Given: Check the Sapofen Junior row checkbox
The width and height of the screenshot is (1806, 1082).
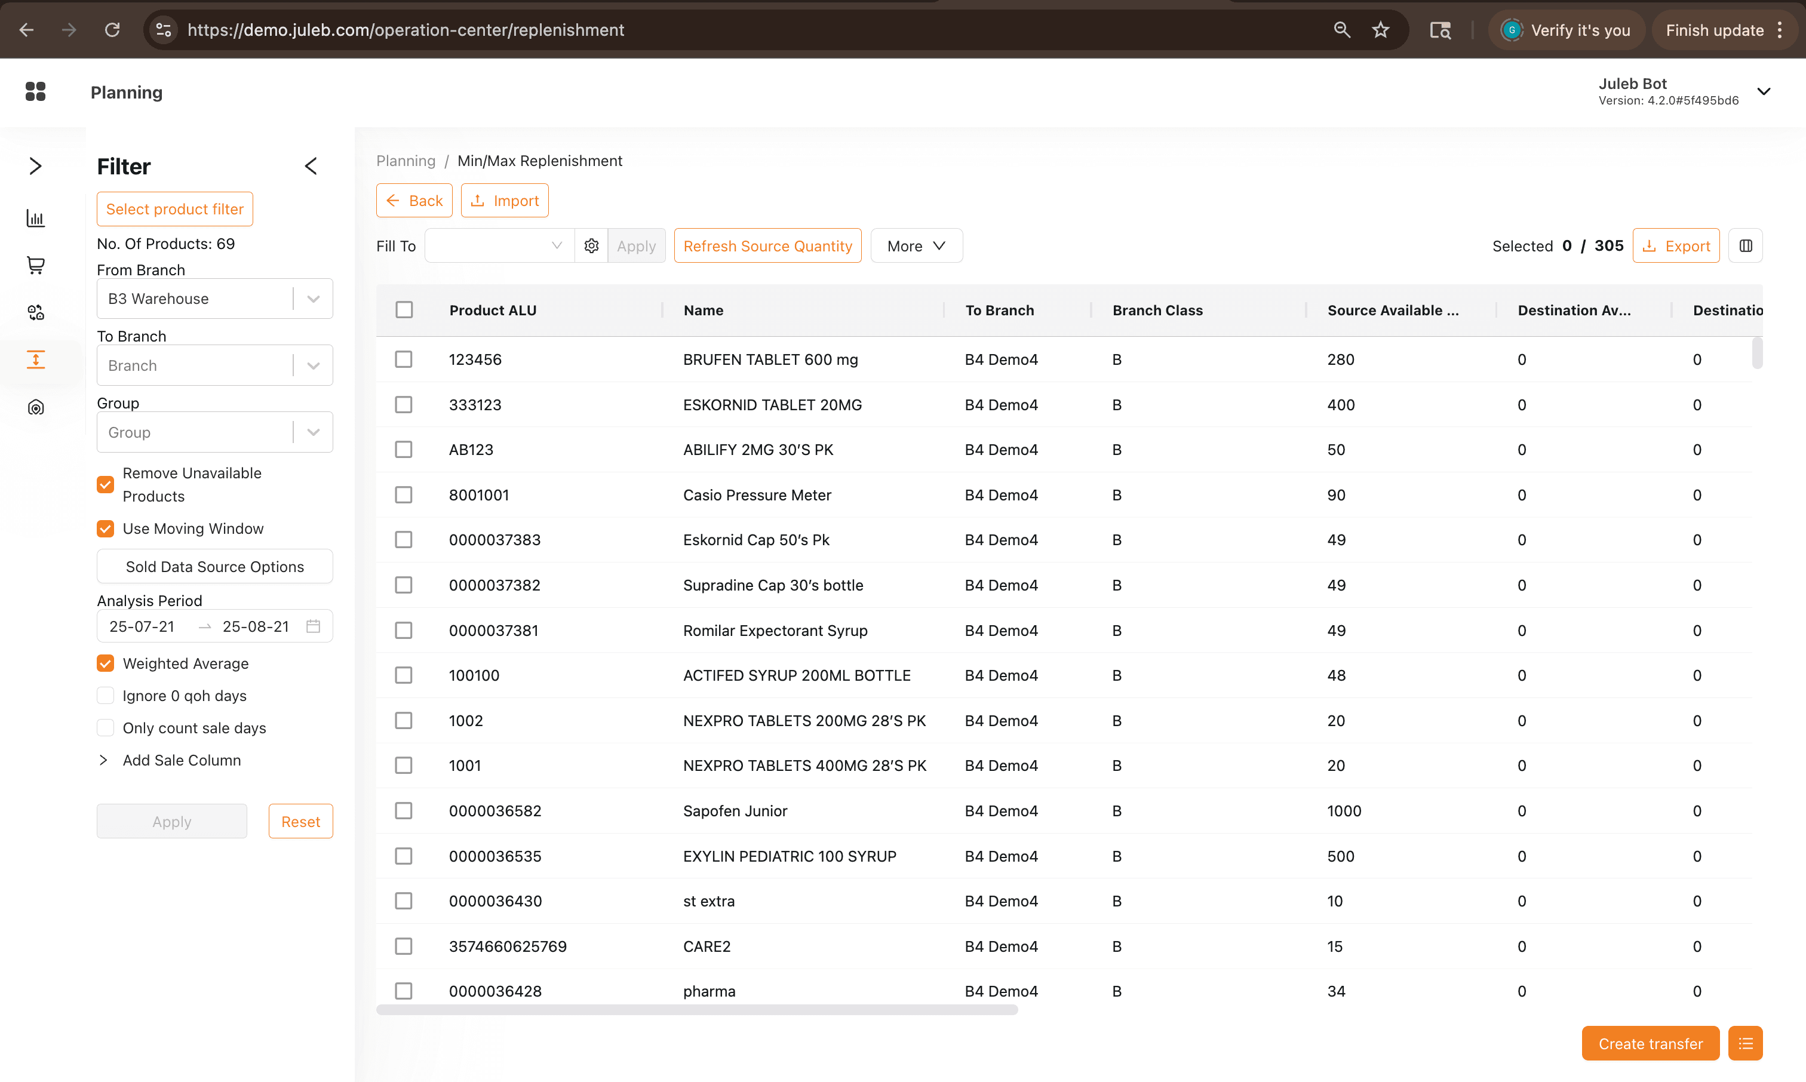Looking at the screenshot, I should click(x=404, y=811).
